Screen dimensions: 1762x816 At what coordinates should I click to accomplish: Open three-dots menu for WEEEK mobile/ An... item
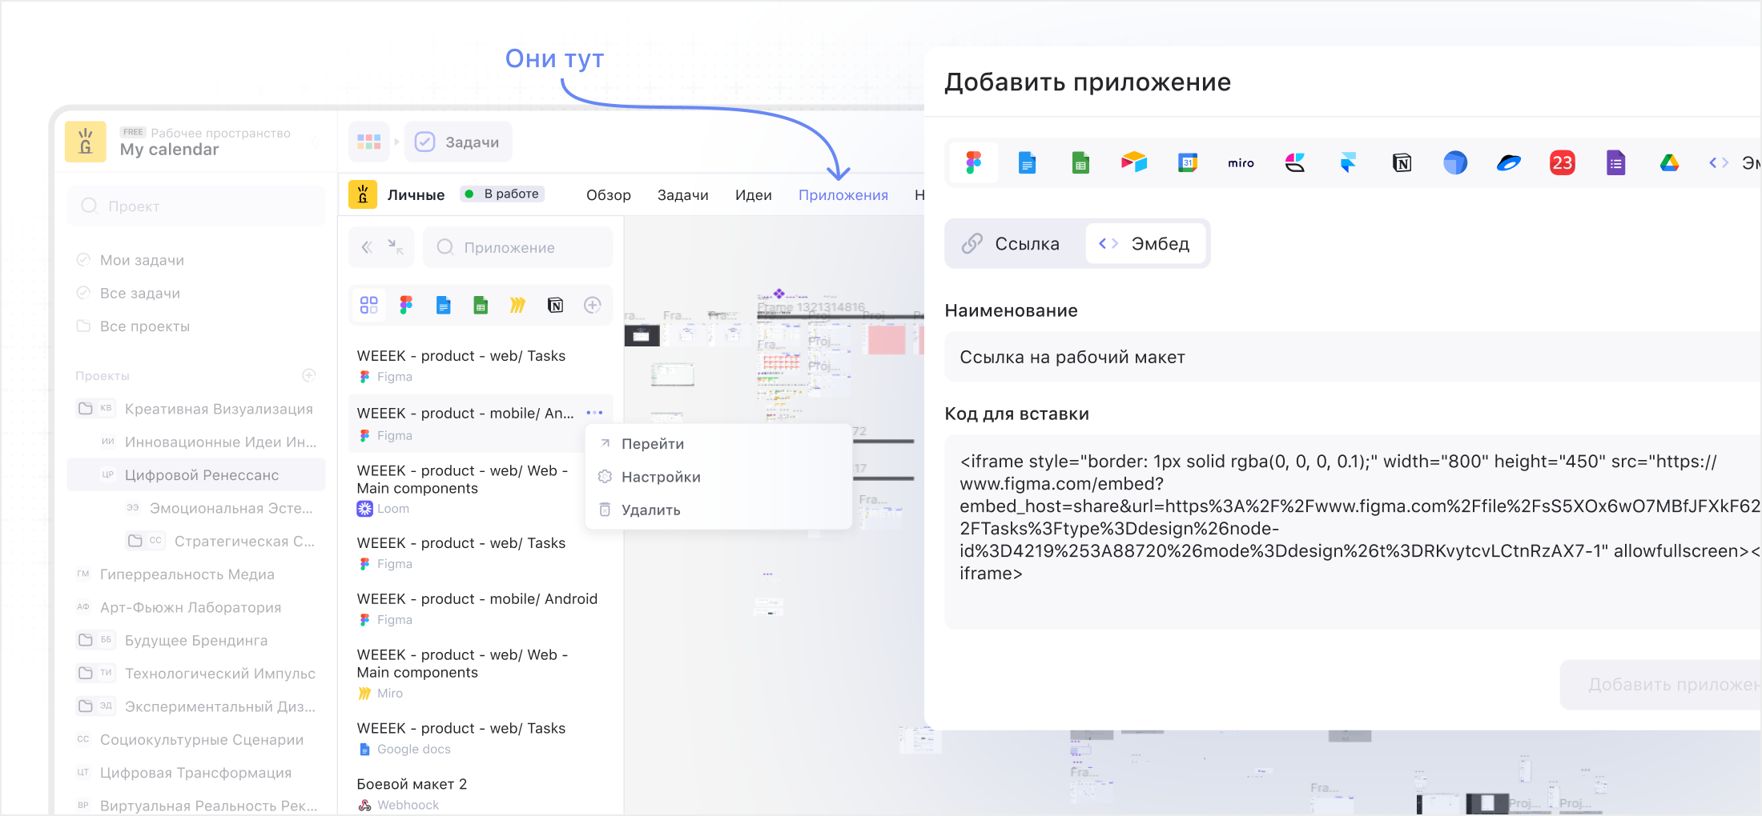594,413
